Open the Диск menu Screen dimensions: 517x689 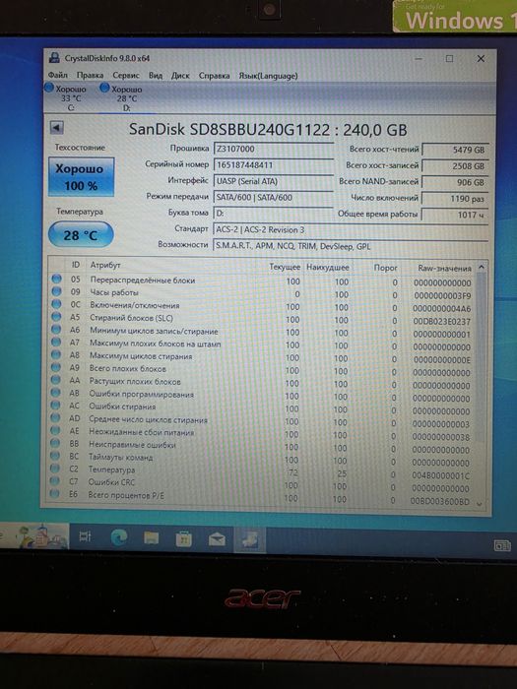click(x=180, y=75)
